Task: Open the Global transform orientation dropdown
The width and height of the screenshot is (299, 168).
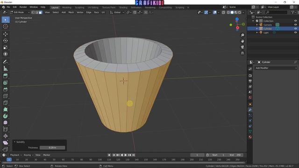Action: [117, 13]
